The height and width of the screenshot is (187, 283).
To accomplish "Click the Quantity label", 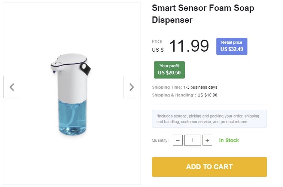I will [160, 141].
